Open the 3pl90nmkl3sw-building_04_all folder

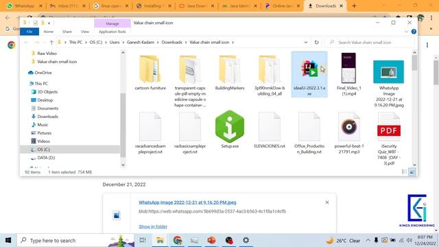coord(270,75)
